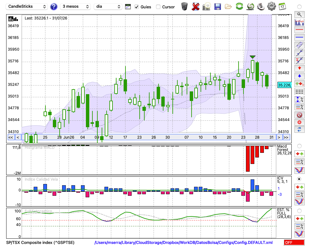The image size is (309, 247).
Task: Click the green refresh arrows icon
Action: click(x=239, y=6)
